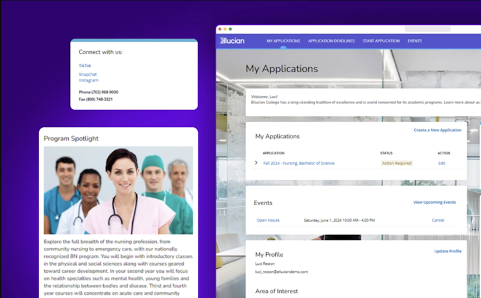The height and width of the screenshot is (298, 481).
Task: Click the STATUS column header
Action: click(x=386, y=153)
